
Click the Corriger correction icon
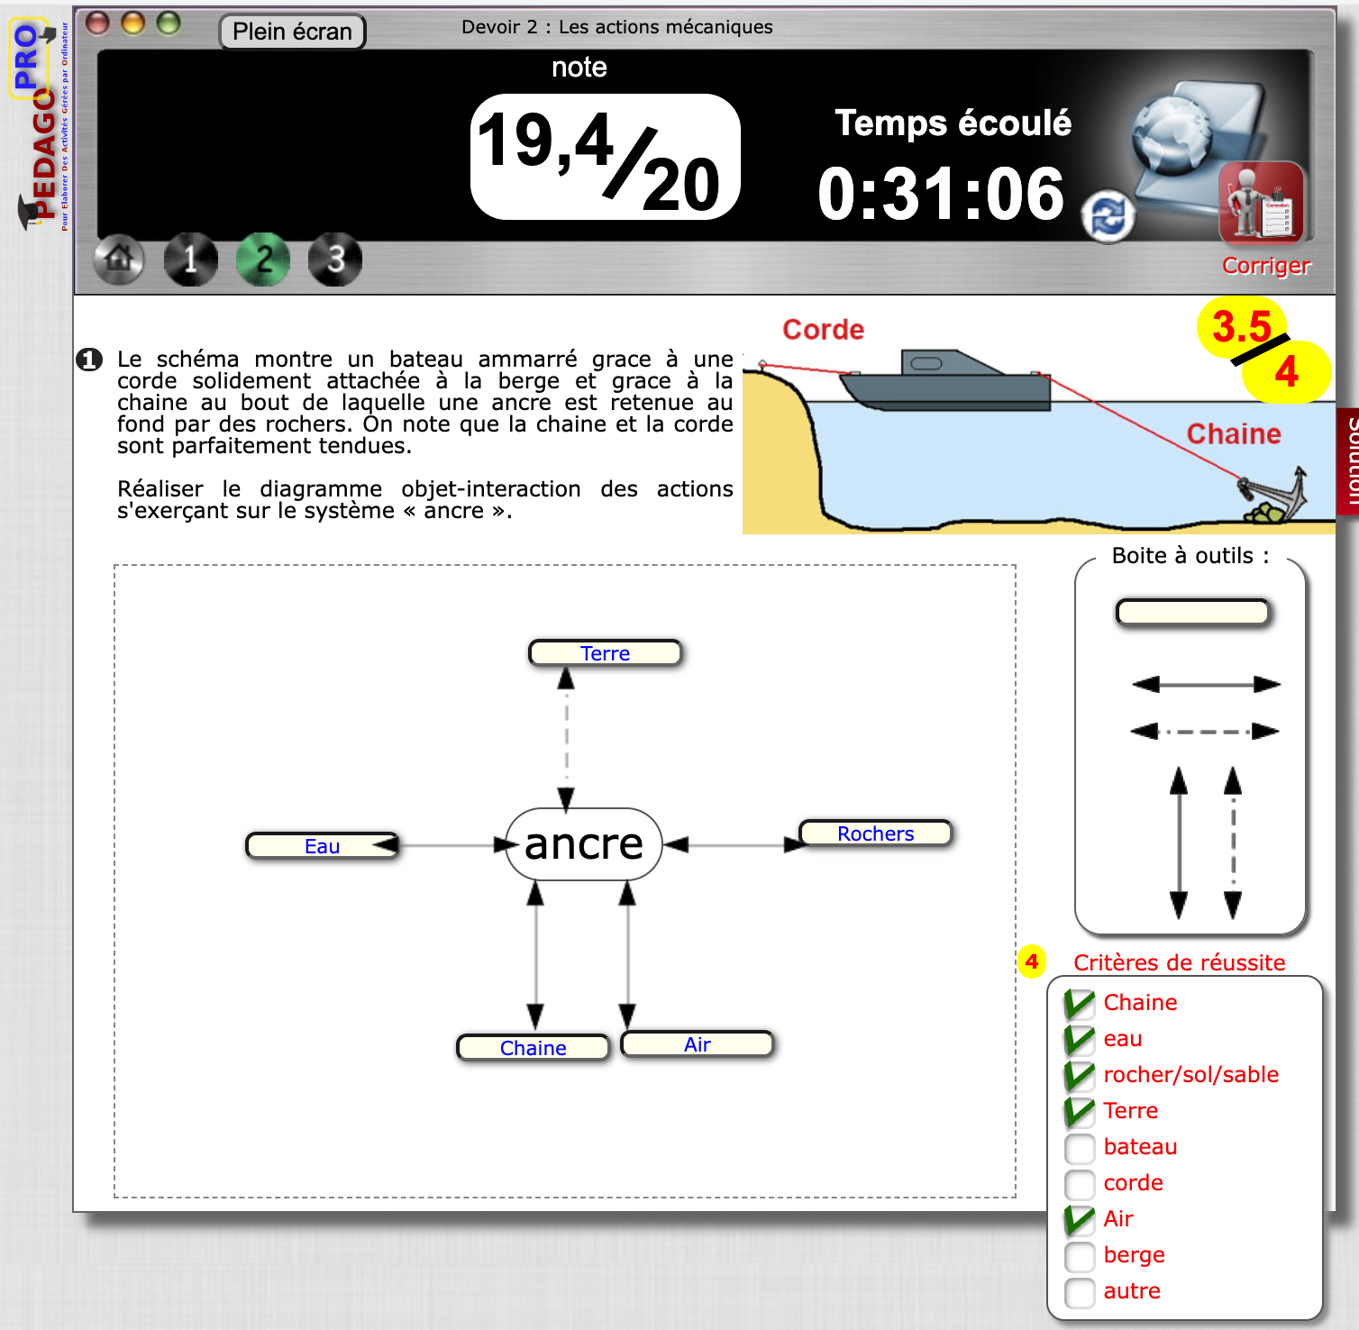point(1261,205)
